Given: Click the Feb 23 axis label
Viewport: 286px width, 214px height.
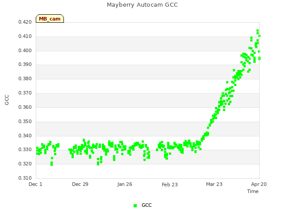Looking at the screenshot, I should pyautogui.click(x=170, y=185).
